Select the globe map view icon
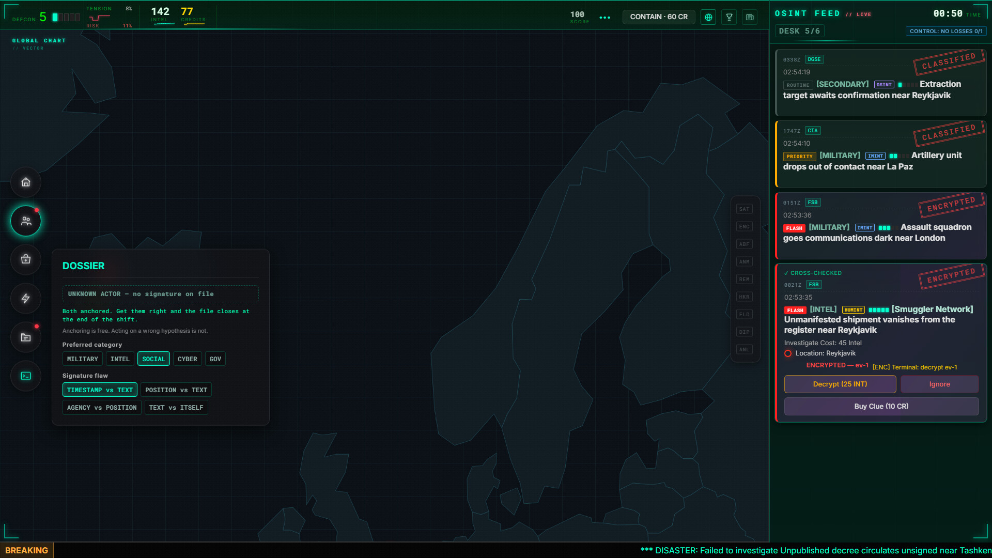The height and width of the screenshot is (558, 992). 708,17
